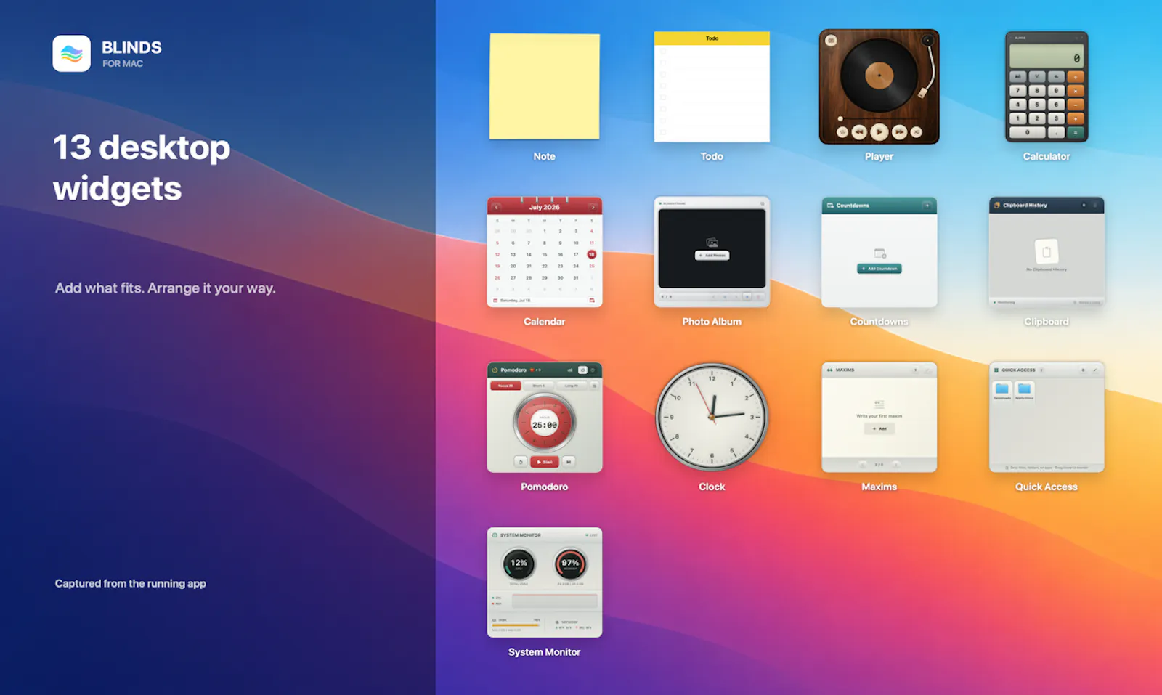
Task: Click the 25:00 timer dial in Pomodoro
Action: tap(545, 423)
